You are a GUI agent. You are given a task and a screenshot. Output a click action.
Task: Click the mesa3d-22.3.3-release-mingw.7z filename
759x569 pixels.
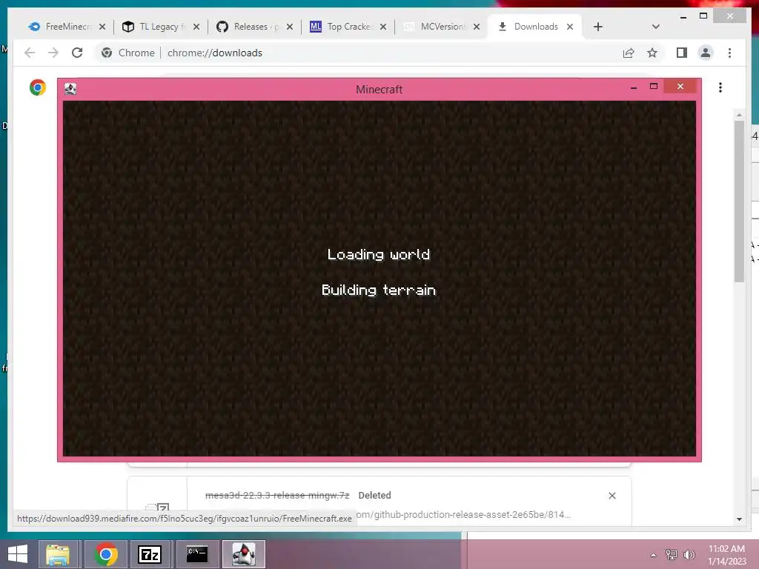(277, 496)
